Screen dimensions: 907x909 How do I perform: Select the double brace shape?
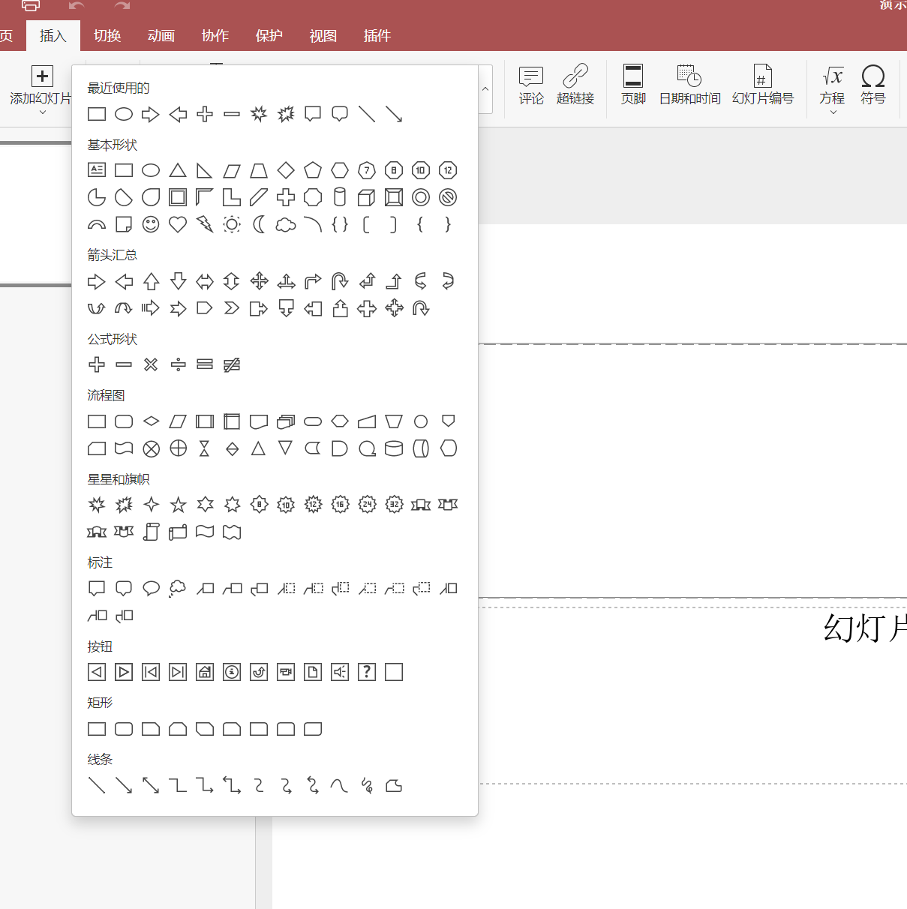(x=340, y=224)
